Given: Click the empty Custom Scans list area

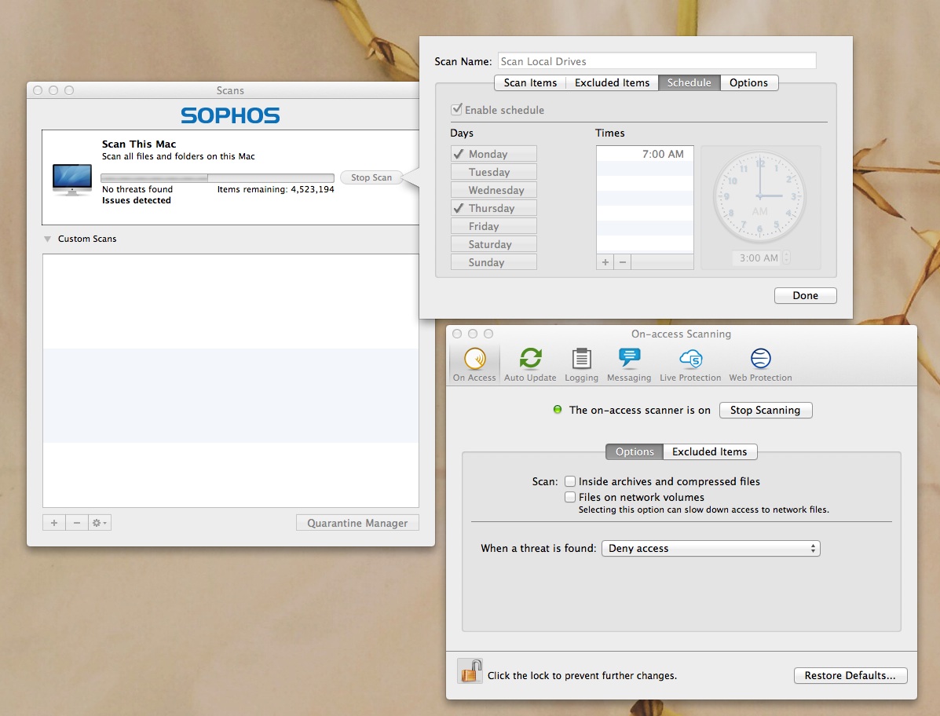Looking at the screenshot, I should click(231, 381).
